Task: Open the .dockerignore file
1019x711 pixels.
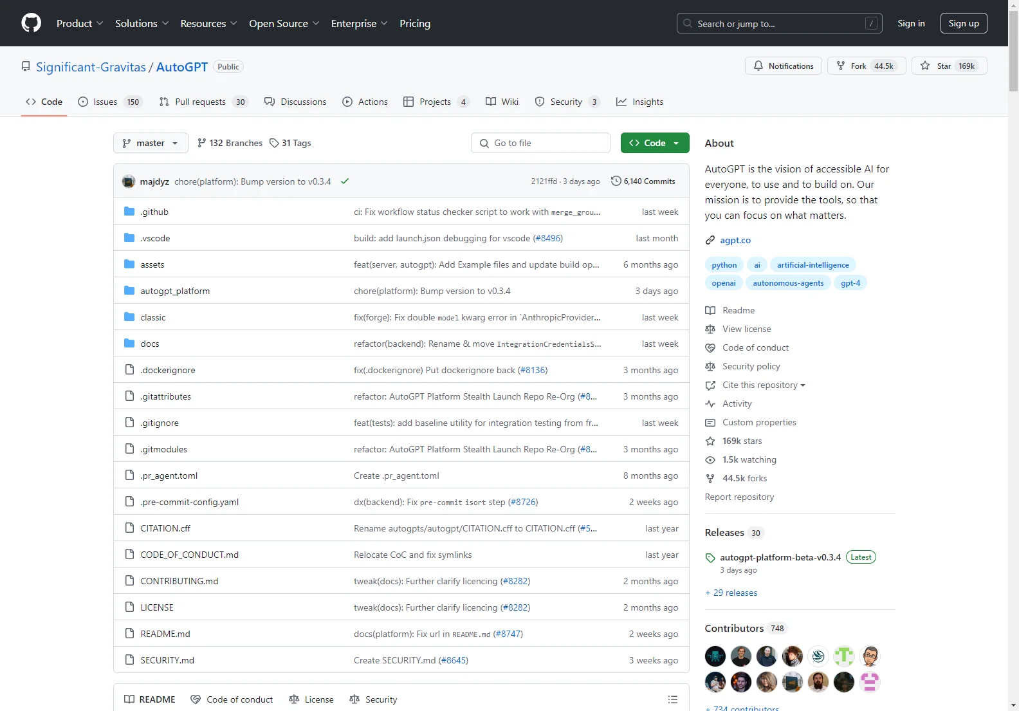Action: [x=168, y=370]
